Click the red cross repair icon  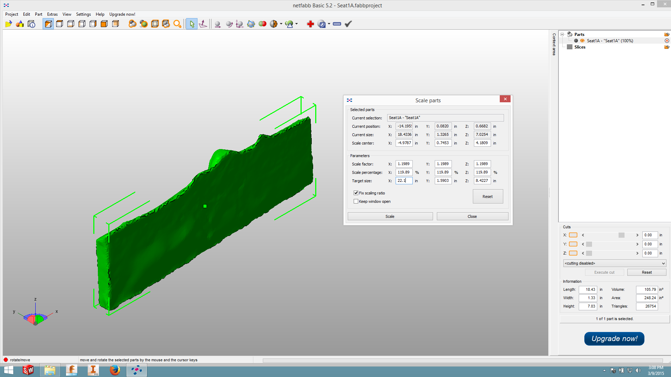(x=310, y=24)
